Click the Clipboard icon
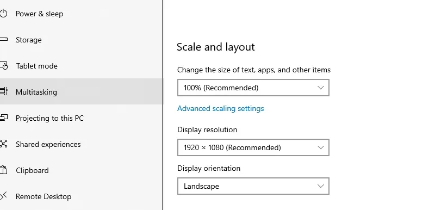 pyautogui.click(x=3, y=170)
